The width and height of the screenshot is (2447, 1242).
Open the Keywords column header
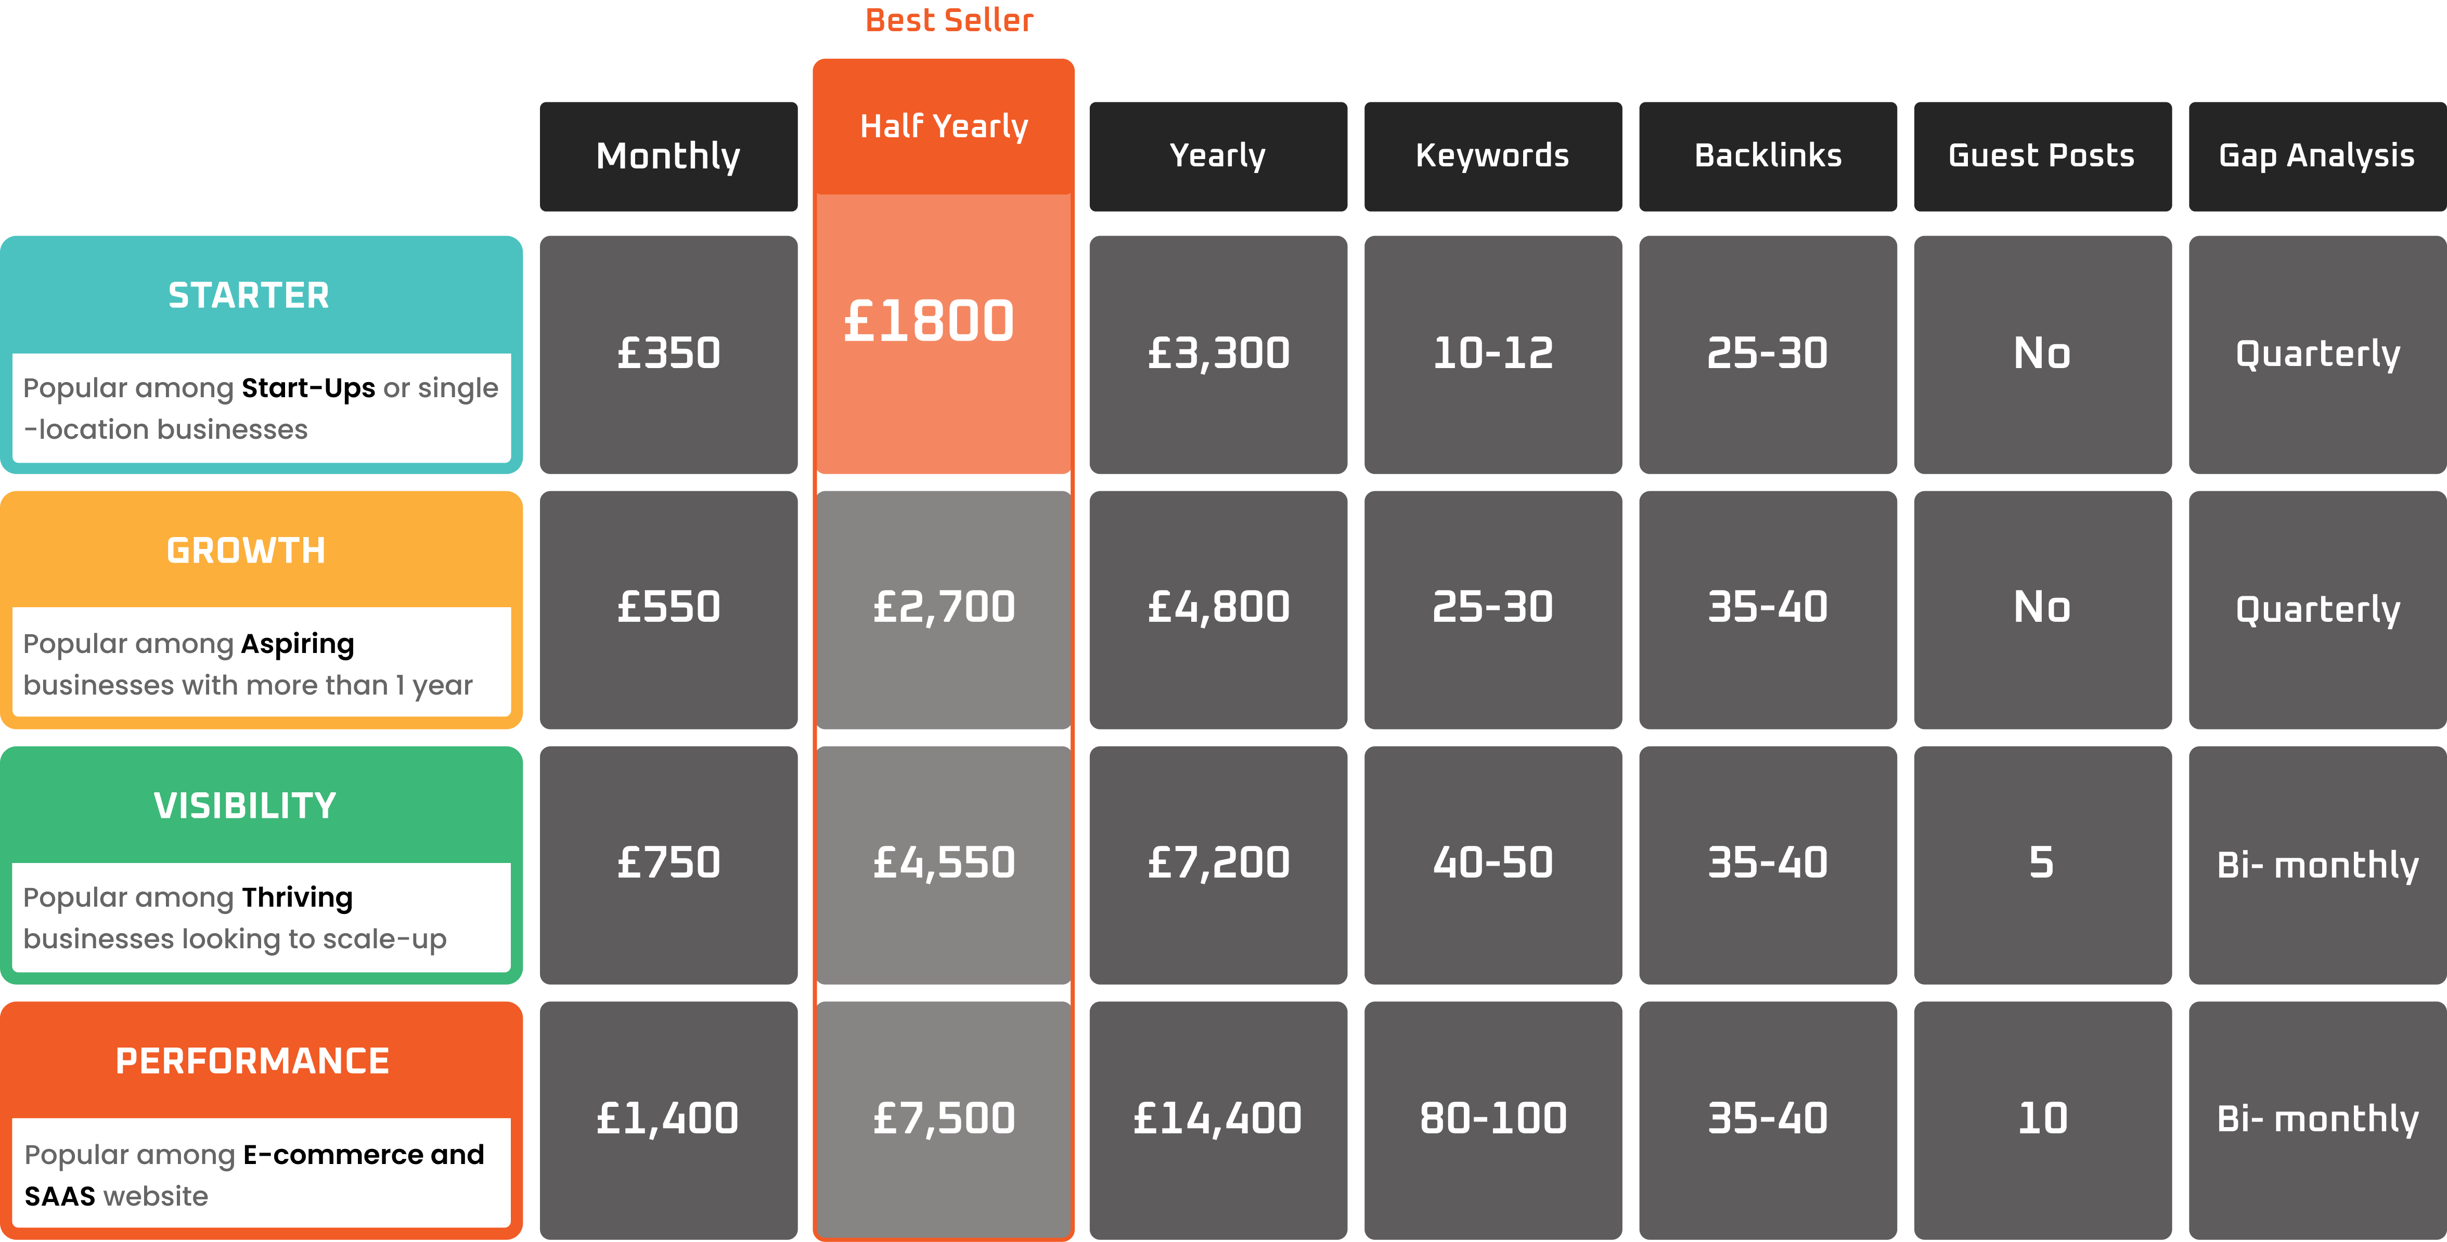click(1492, 156)
